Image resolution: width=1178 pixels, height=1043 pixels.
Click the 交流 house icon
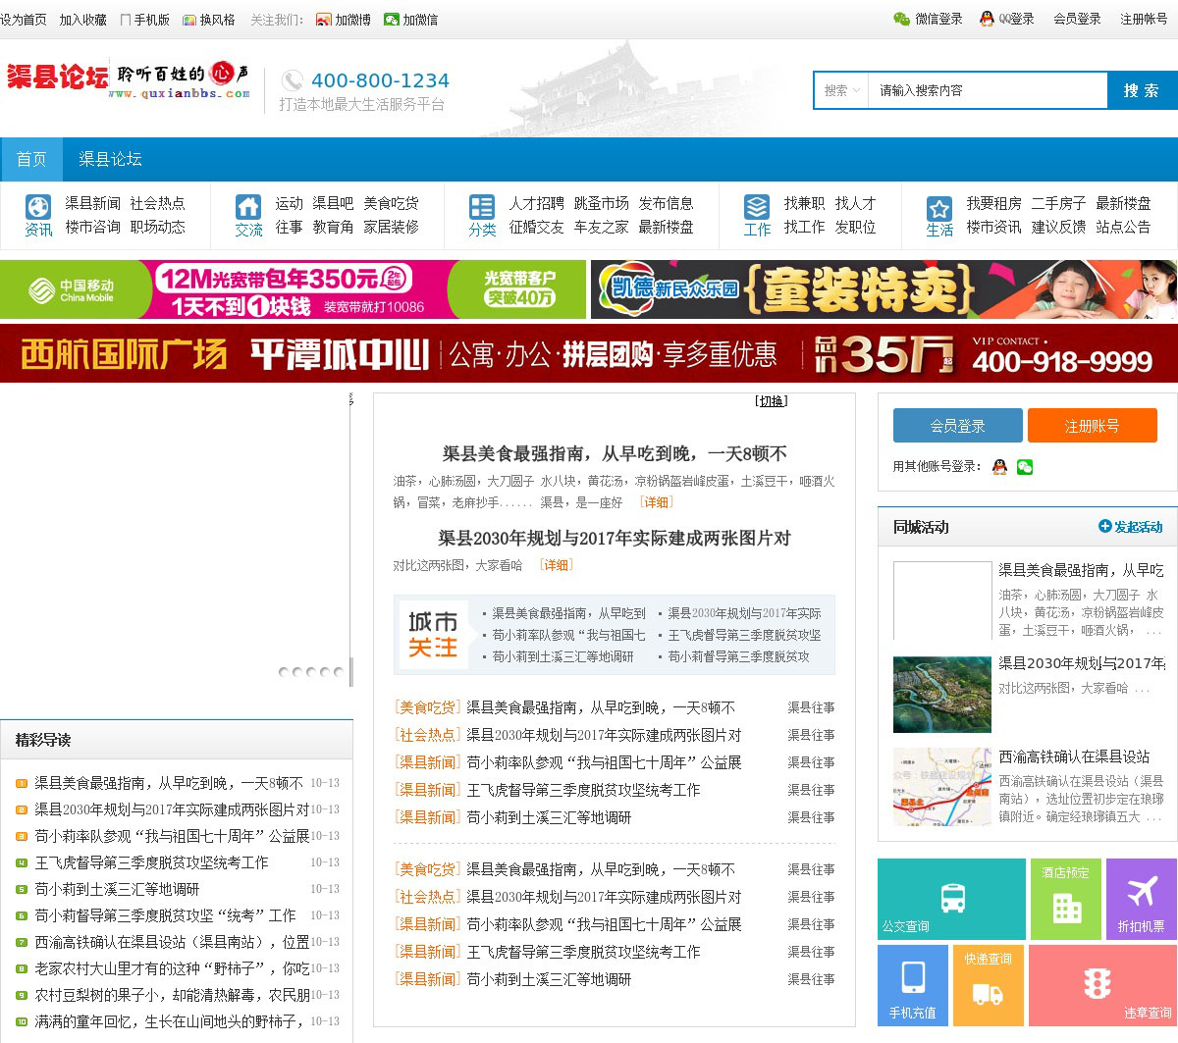tap(248, 207)
